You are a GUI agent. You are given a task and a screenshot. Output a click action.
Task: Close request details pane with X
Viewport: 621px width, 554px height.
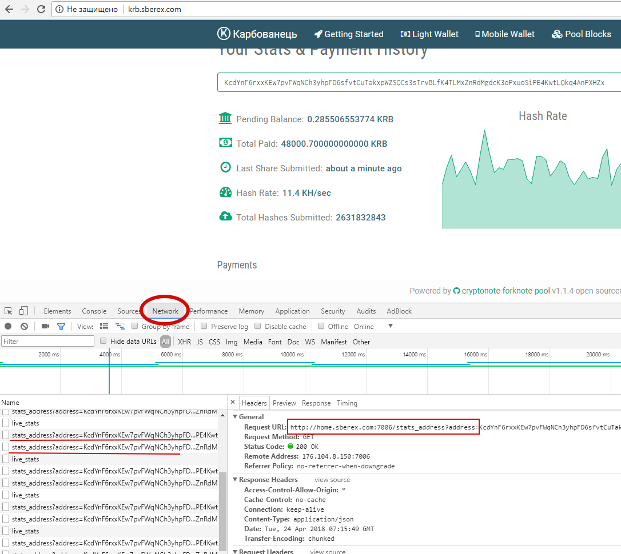click(233, 402)
